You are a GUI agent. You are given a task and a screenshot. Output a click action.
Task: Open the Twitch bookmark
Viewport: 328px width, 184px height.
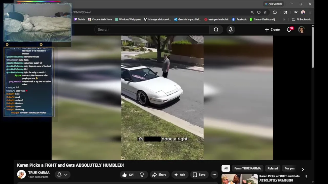[79, 19]
